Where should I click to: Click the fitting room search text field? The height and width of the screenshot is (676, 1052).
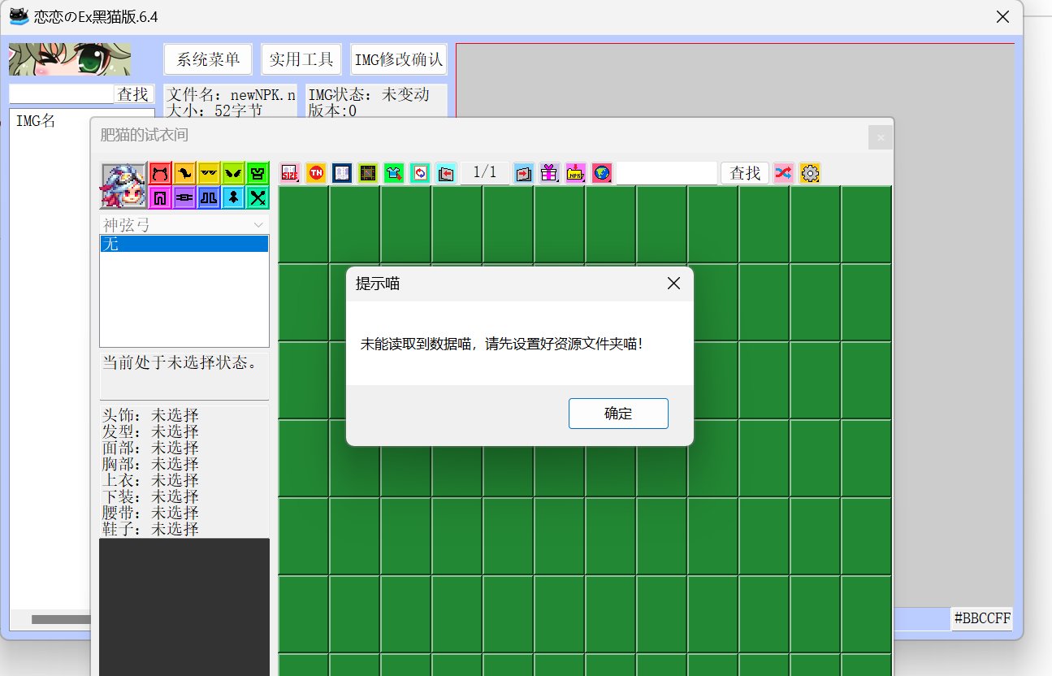click(x=667, y=173)
